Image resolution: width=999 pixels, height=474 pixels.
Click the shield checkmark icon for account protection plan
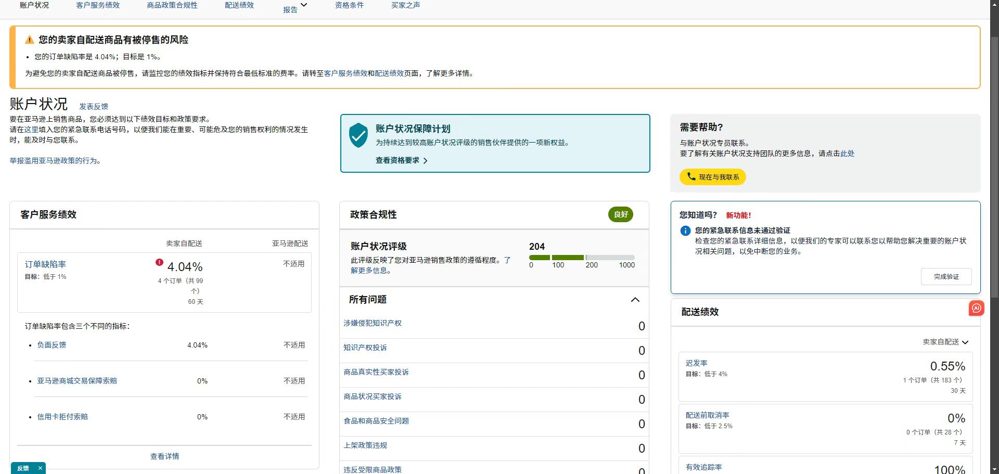click(358, 135)
